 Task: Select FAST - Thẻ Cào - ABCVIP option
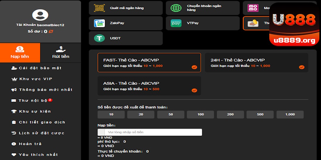(x=149, y=62)
